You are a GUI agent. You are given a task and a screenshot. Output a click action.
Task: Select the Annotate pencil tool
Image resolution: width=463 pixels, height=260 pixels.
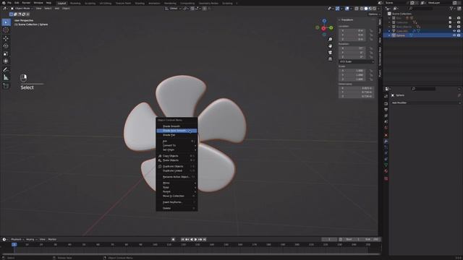point(6,70)
